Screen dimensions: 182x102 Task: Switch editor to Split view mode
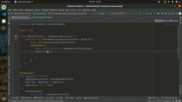pos(166,21)
